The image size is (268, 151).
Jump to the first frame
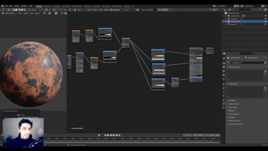click(105, 135)
